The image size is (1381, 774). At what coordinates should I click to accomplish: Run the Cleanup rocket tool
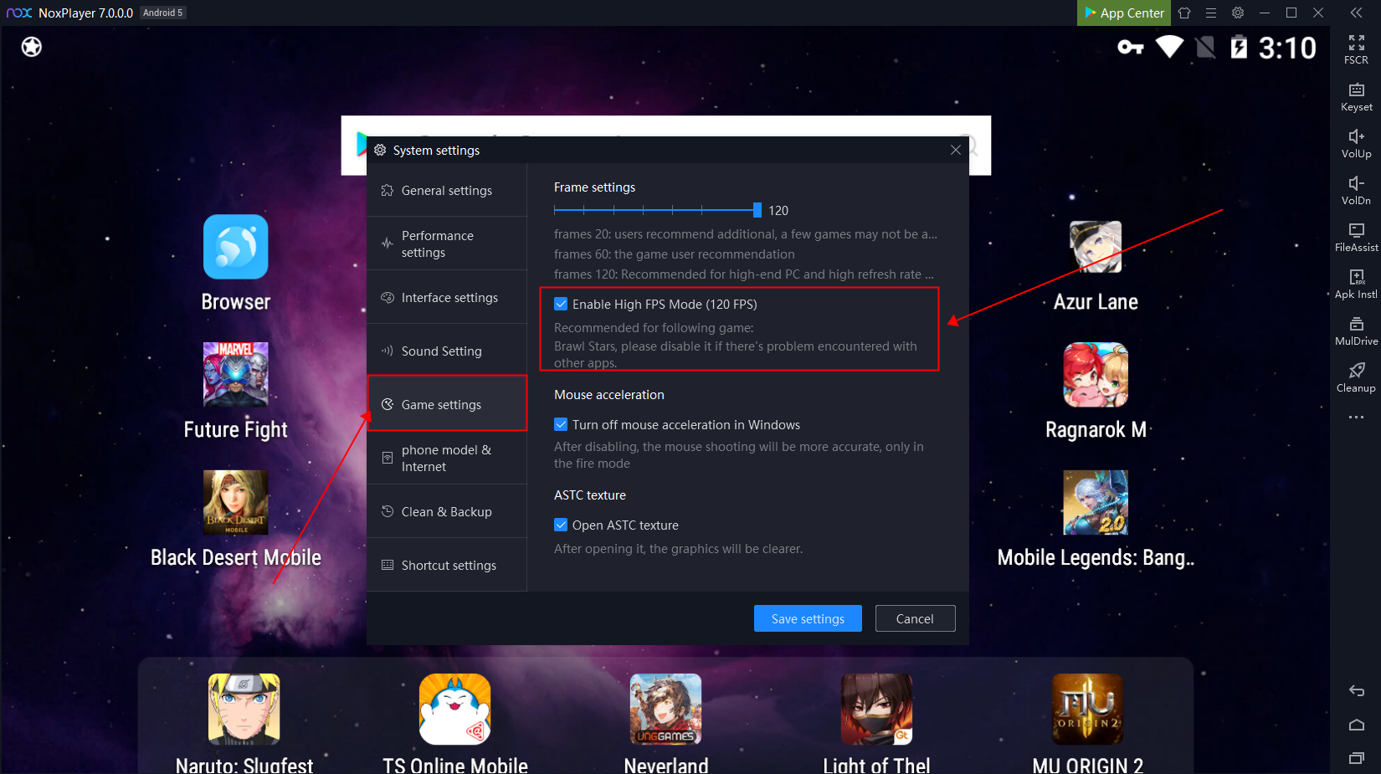click(1356, 377)
